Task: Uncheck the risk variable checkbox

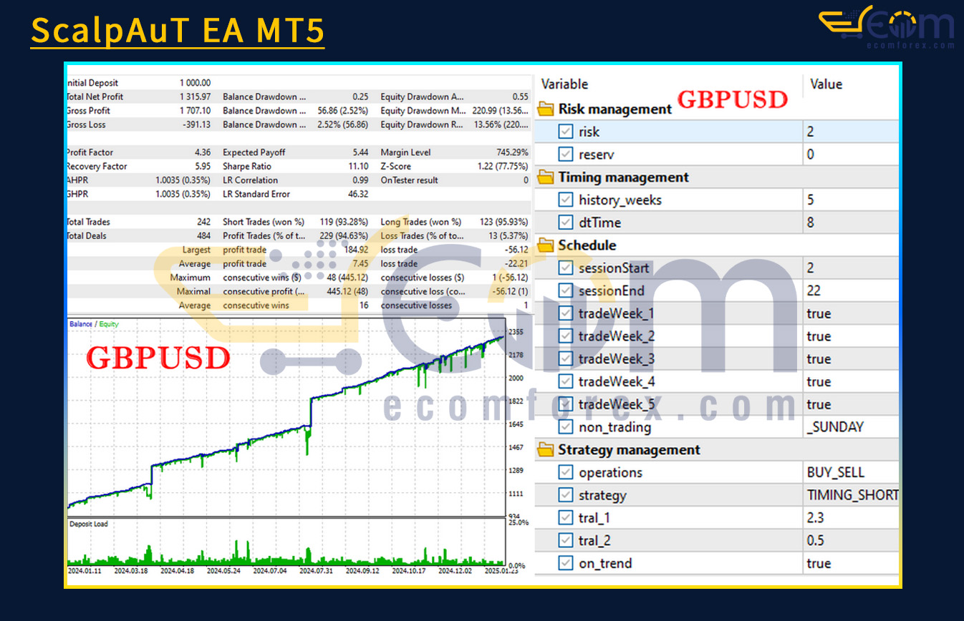Action: [x=566, y=132]
